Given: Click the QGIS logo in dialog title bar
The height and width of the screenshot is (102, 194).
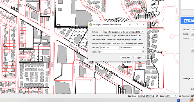Looking at the screenshot, I should coord(91,24).
